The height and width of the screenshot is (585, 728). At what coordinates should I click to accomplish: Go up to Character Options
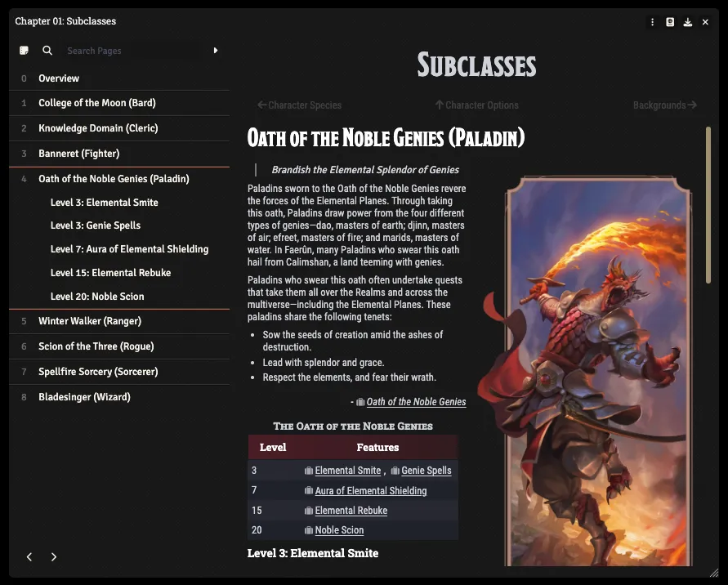pyautogui.click(x=476, y=105)
